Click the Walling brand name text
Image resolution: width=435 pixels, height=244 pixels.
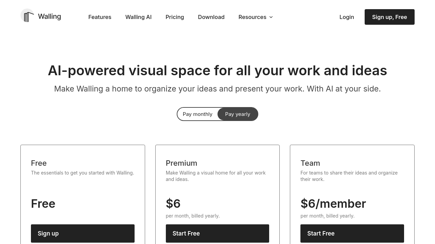[49, 17]
